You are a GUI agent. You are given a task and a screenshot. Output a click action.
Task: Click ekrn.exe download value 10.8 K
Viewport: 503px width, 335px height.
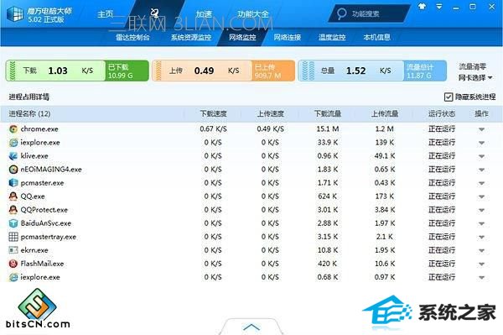pos(328,250)
